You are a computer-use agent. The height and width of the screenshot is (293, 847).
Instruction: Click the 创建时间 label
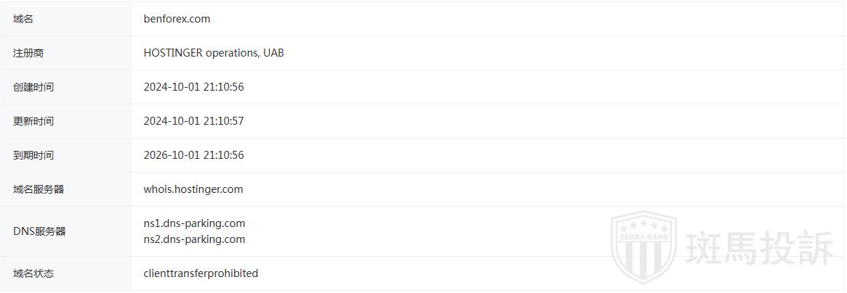tap(33, 87)
